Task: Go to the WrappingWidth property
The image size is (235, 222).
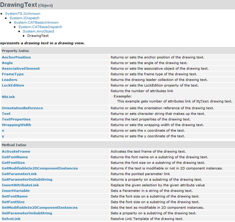Action: pos(17,125)
